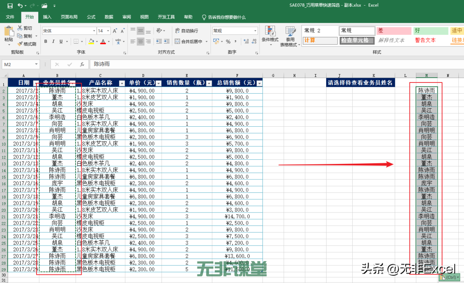Apply the 检查单元格 cell style
Screen dimensions: 464x283
[x=357, y=40]
